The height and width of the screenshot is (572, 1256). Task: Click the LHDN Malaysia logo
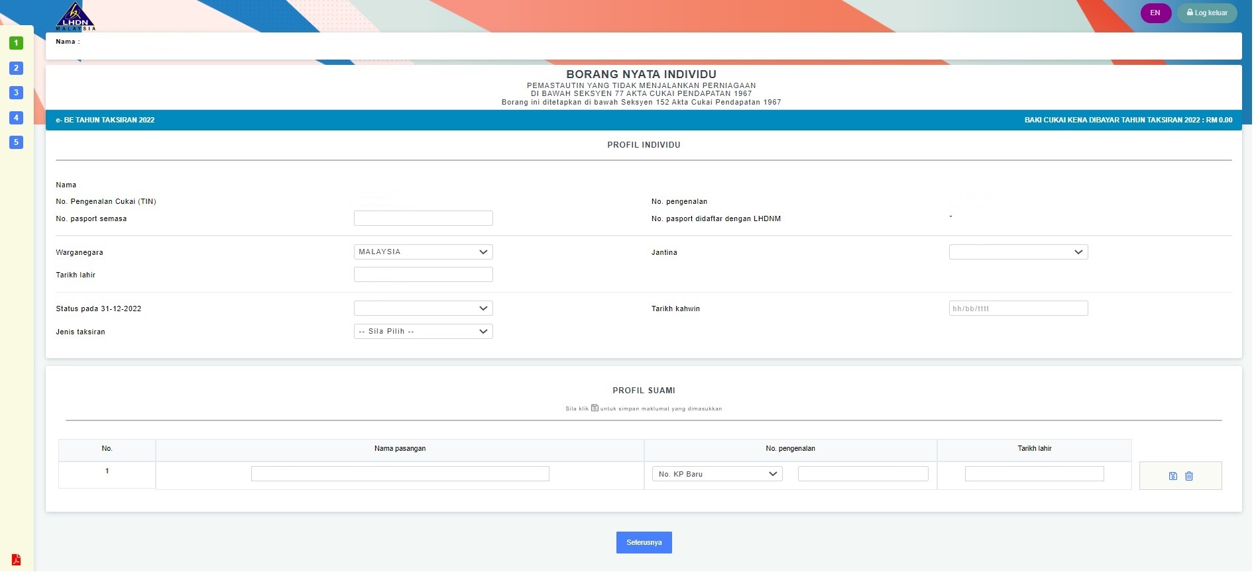tap(75, 17)
